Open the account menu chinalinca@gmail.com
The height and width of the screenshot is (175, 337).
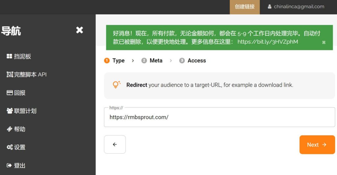coord(299,7)
